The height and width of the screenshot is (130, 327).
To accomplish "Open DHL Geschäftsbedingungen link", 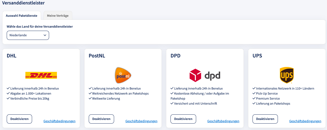I will pyautogui.click(x=59, y=121).
